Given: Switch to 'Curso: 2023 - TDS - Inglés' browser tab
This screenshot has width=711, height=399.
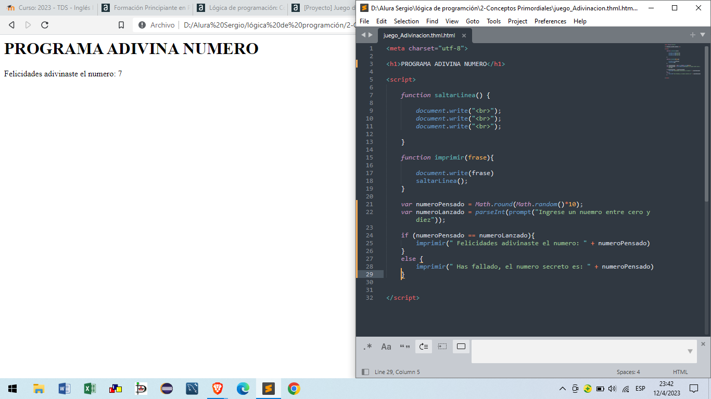Looking at the screenshot, I should (50, 8).
